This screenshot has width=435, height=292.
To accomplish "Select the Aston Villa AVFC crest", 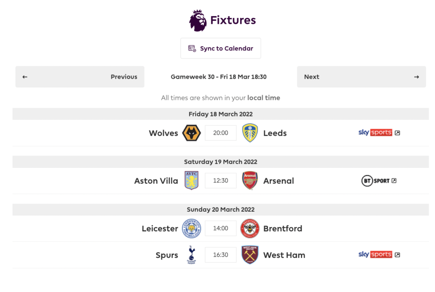I will [x=191, y=181].
